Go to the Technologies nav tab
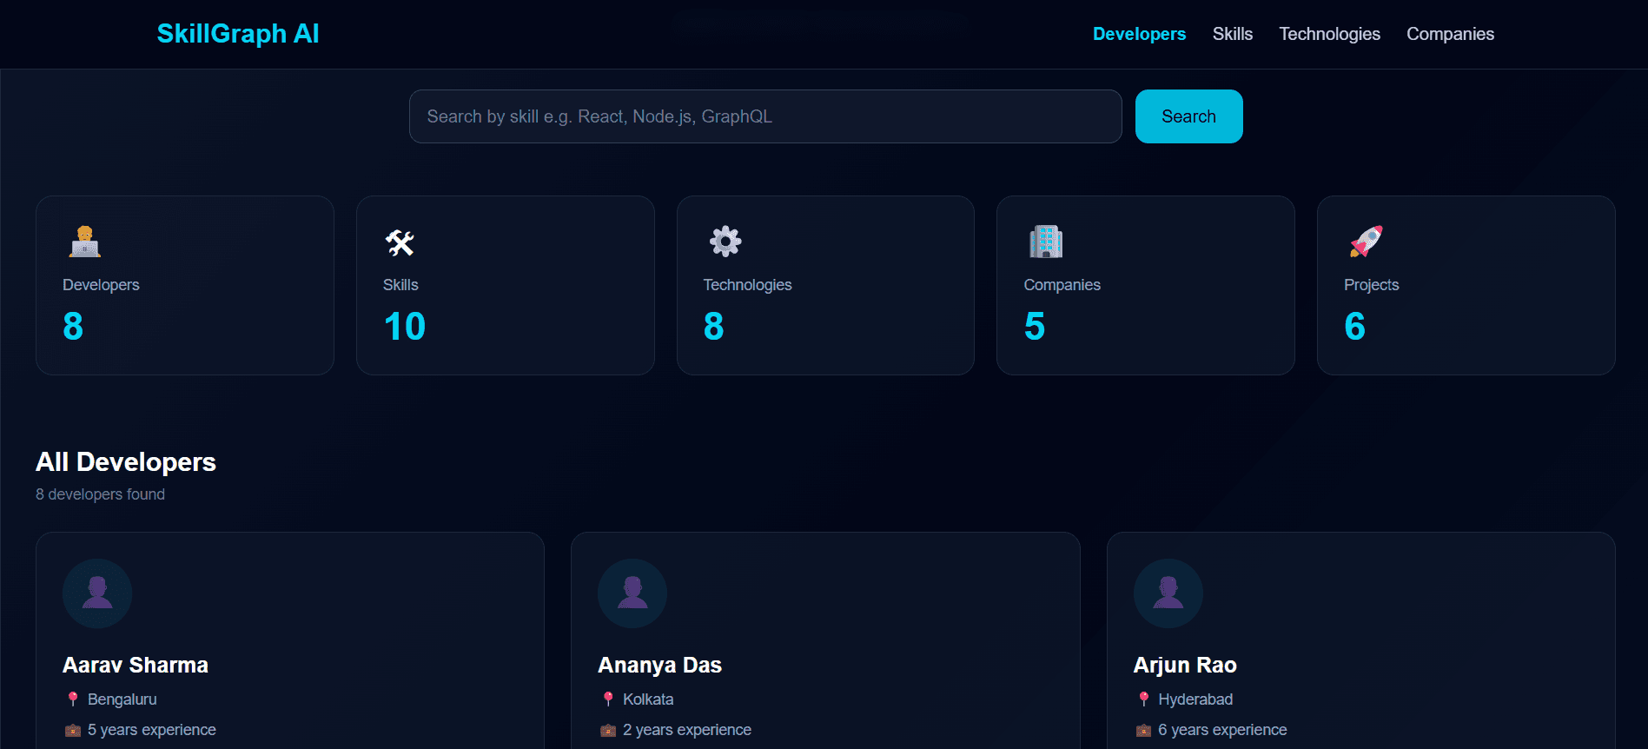This screenshot has width=1648, height=749. point(1329,34)
